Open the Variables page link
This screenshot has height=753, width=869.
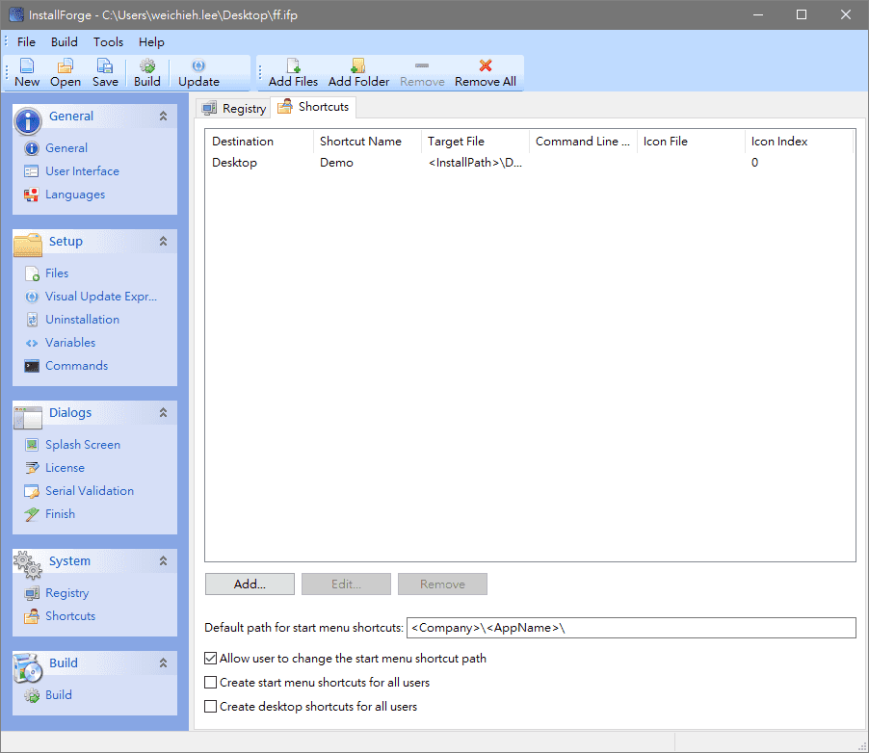[69, 344]
